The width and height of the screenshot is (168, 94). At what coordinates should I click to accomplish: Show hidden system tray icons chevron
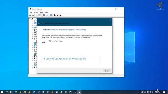139,92
